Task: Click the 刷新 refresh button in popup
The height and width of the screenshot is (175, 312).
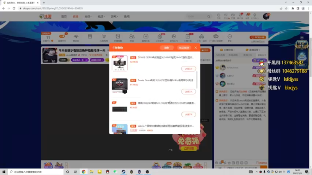Action: [167, 47]
